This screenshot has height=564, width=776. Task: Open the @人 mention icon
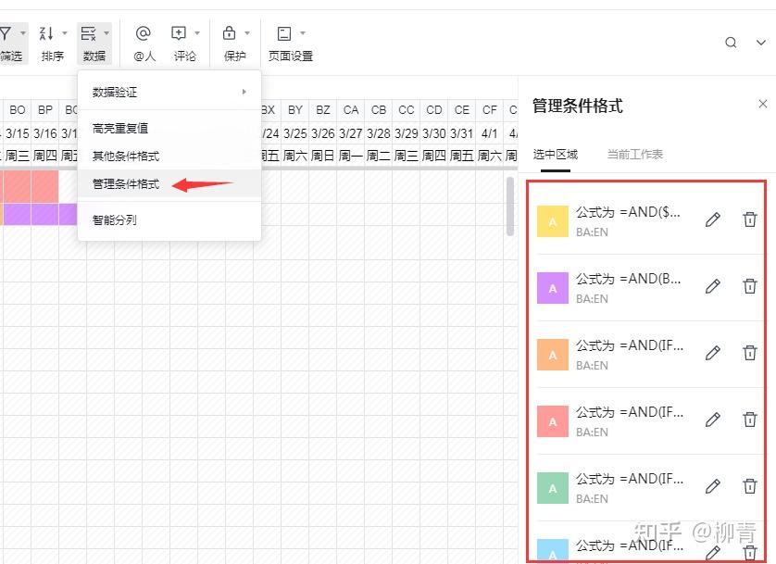click(x=144, y=31)
